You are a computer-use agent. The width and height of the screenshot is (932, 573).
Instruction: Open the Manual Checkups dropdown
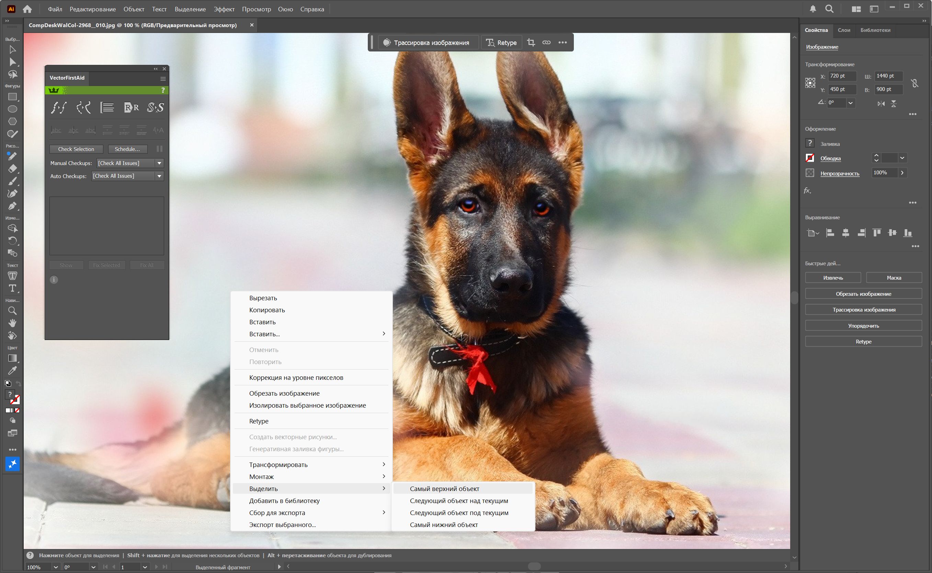tap(159, 163)
